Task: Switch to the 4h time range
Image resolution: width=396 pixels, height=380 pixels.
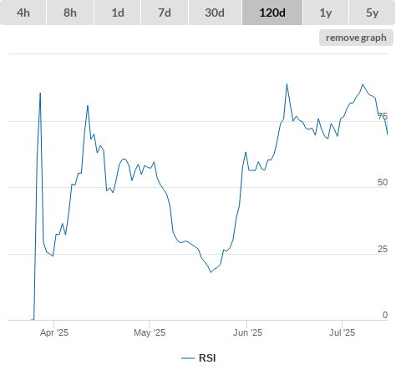Action: [23, 13]
